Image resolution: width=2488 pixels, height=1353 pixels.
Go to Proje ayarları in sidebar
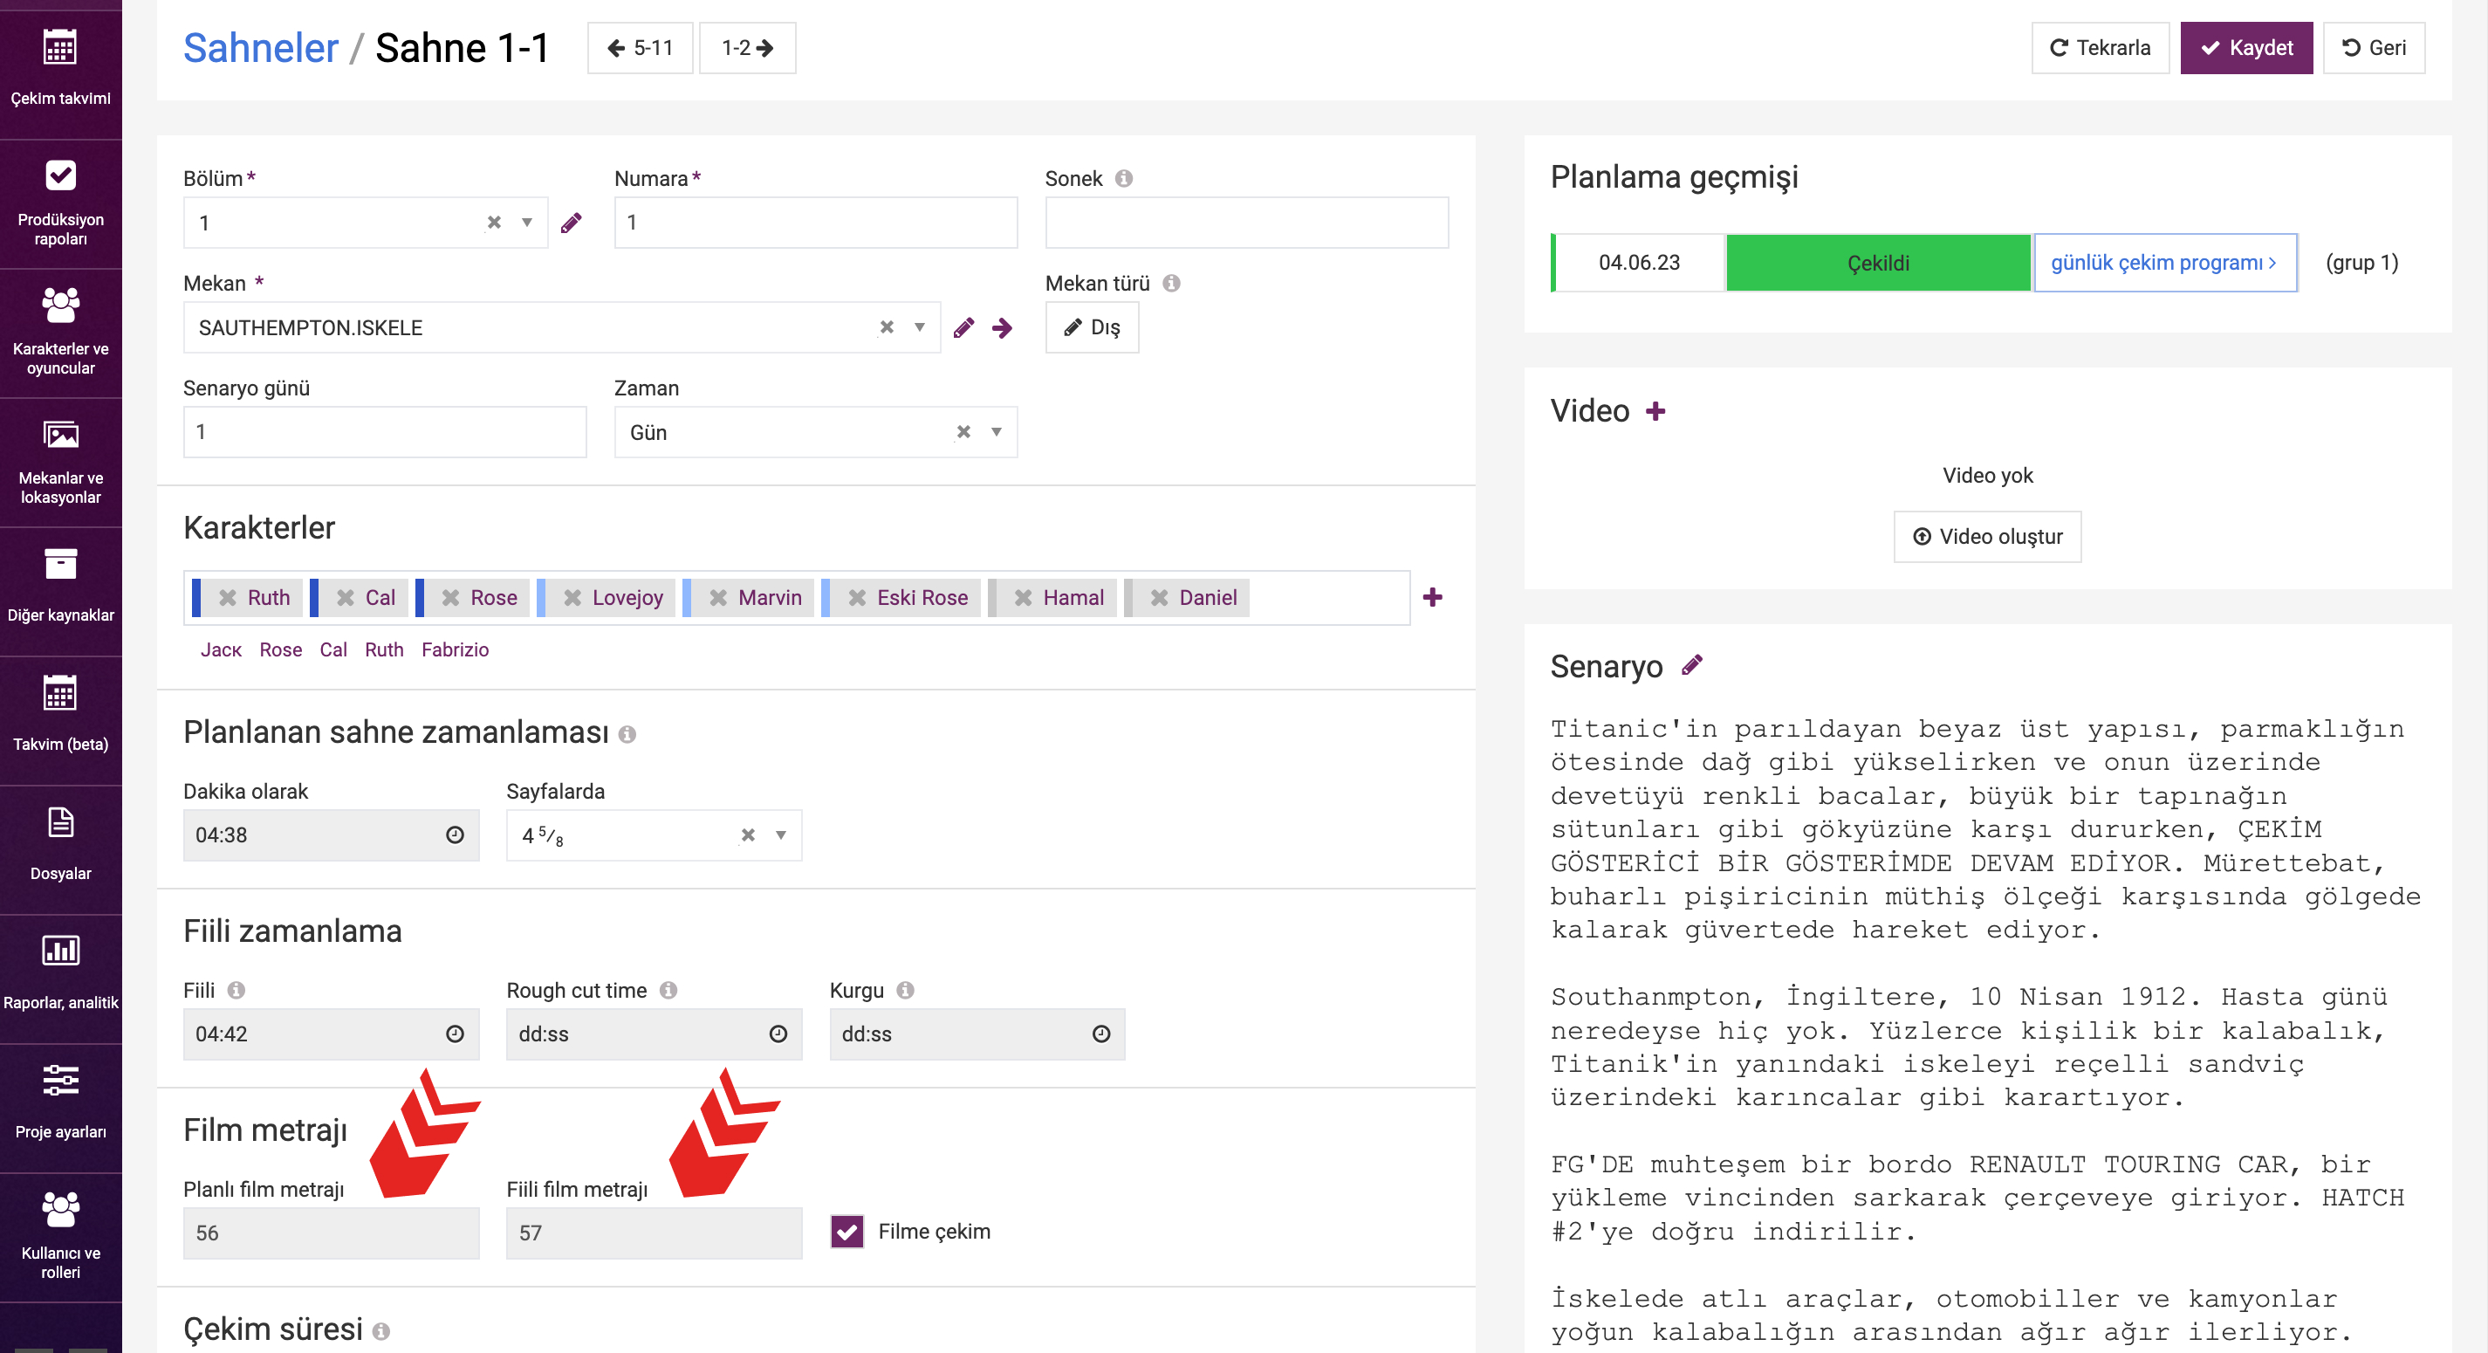[x=60, y=1100]
